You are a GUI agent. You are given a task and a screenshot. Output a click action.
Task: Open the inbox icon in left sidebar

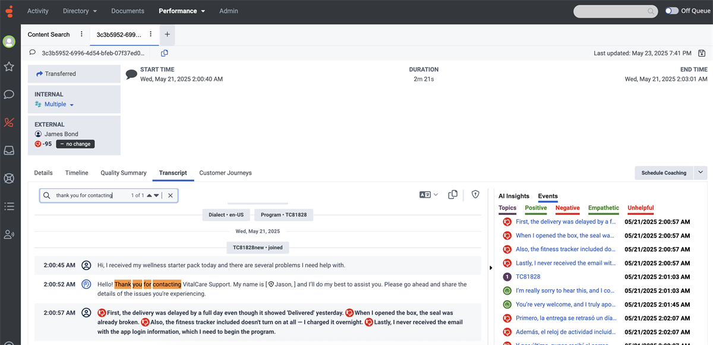click(x=9, y=150)
